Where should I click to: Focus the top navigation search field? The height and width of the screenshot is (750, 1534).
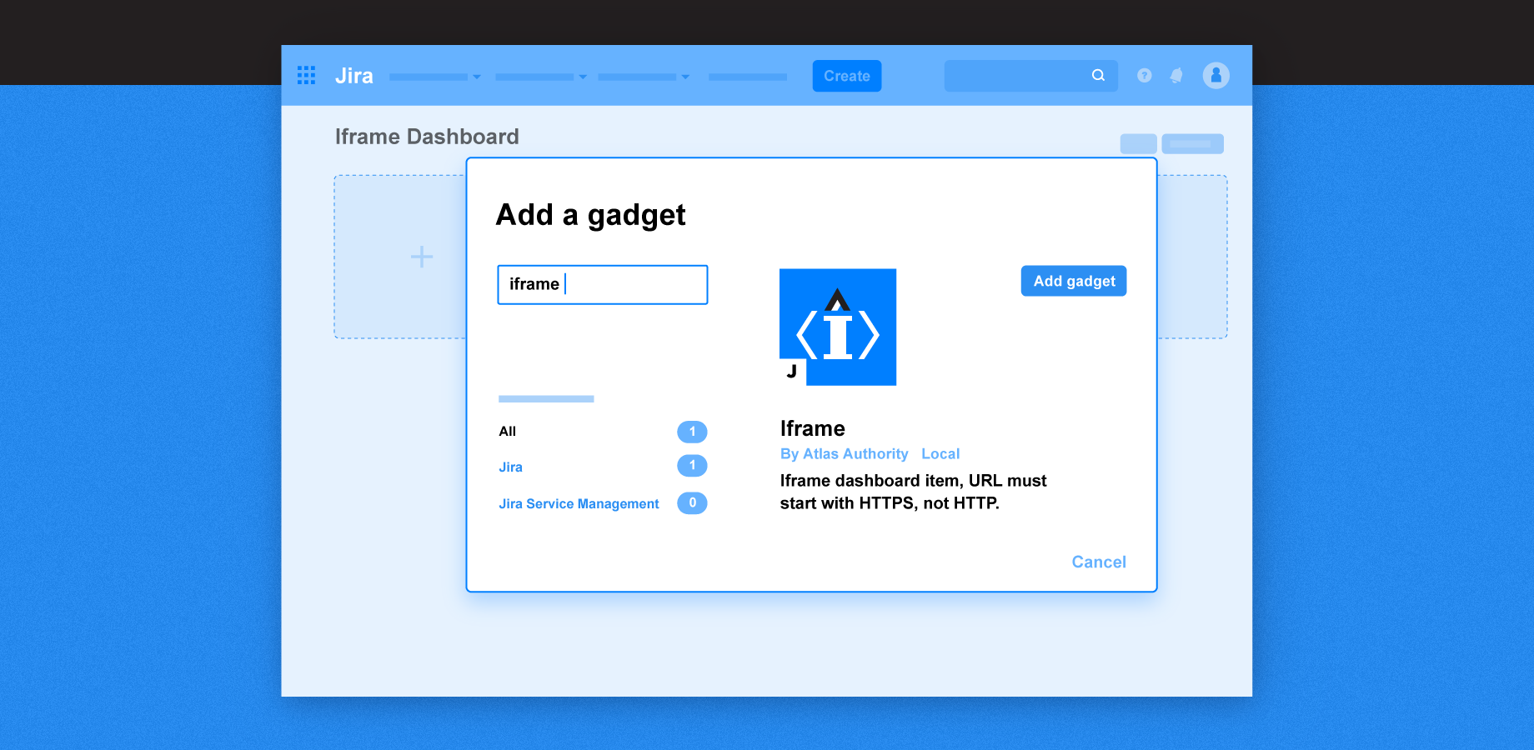click(x=1030, y=76)
